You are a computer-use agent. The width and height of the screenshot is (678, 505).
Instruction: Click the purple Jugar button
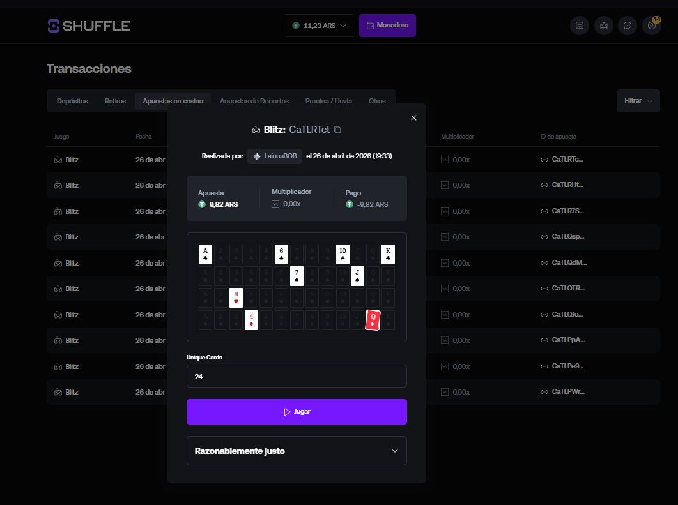pyautogui.click(x=297, y=412)
